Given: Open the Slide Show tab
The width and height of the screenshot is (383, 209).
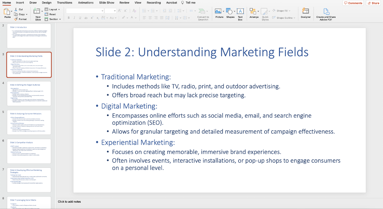Looking at the screenshot, I should point(107,3).
